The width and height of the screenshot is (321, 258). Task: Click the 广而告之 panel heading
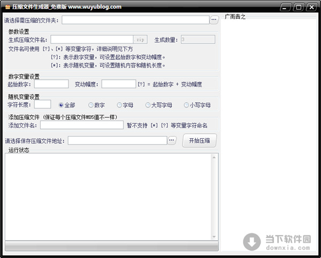coord(235,17)
